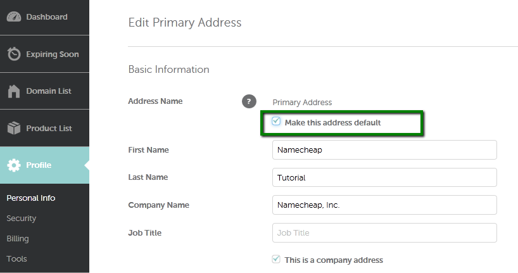Click the Expiring Soon clock icon
This screenshot has width=518, height=273.
click(x=14, y=54)
